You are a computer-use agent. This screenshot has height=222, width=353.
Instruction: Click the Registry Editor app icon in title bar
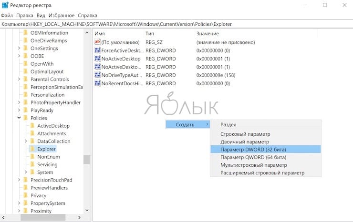5,5
